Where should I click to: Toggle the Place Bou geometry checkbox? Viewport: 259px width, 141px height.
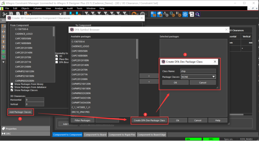click(x=57, y=59)
